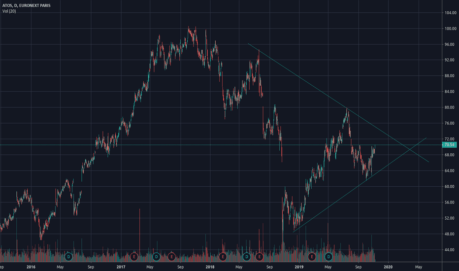Select the horizontal dotted last-price line
The width and height of the screenshot is (459, 271).
pos(221,145)
